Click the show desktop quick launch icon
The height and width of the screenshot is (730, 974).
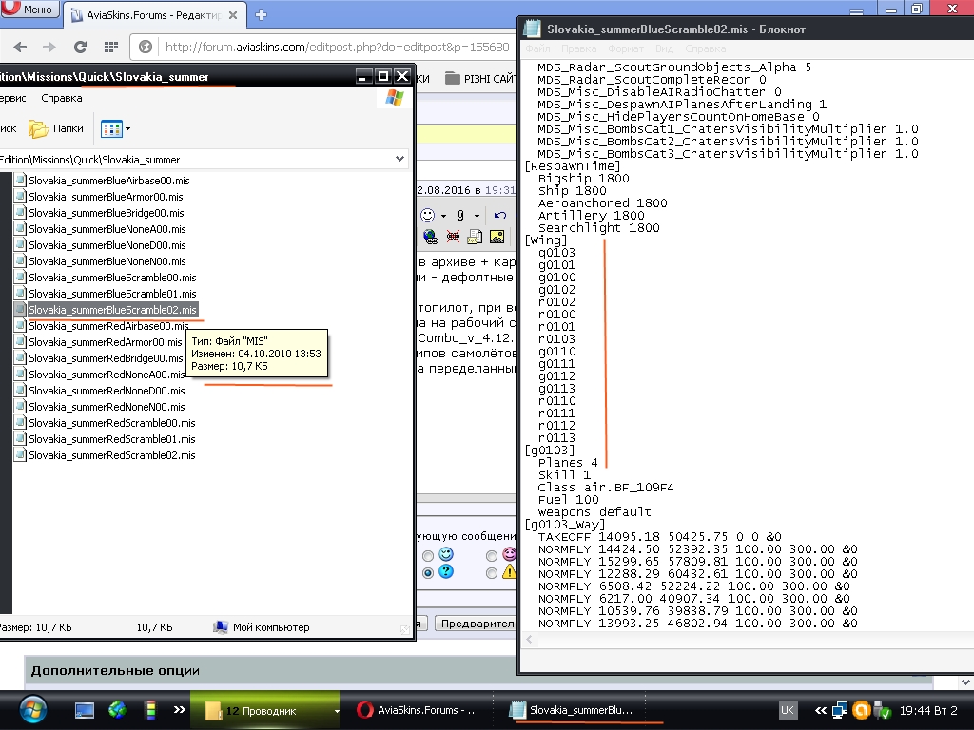(85, 709)
